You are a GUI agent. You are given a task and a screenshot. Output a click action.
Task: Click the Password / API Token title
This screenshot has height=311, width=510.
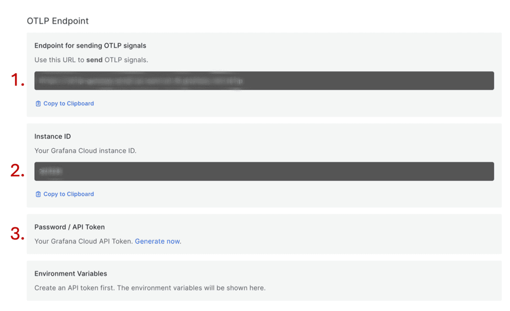click(69, 227)
